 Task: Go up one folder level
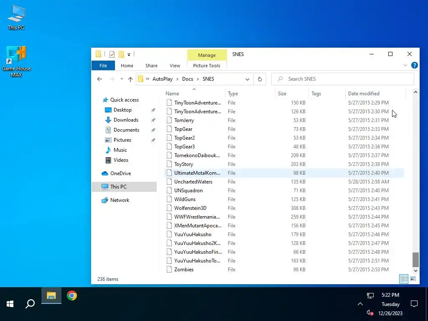[130, 79]
